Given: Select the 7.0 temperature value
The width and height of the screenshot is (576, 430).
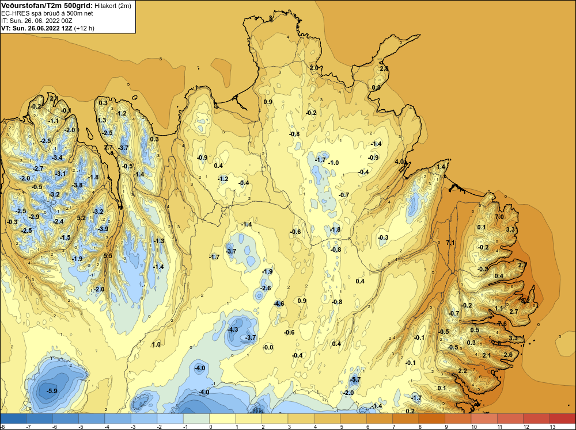Looking at the screenshot, I should tap(499, 217).
